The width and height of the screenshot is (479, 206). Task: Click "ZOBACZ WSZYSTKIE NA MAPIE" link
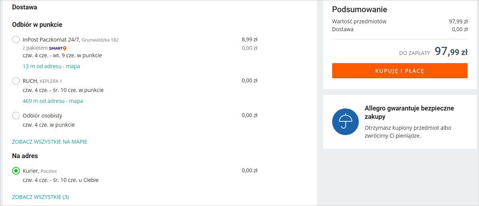tap(49, 142)
